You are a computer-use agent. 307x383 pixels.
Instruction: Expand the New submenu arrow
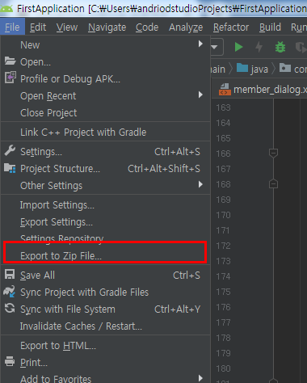tap(200, 44)
